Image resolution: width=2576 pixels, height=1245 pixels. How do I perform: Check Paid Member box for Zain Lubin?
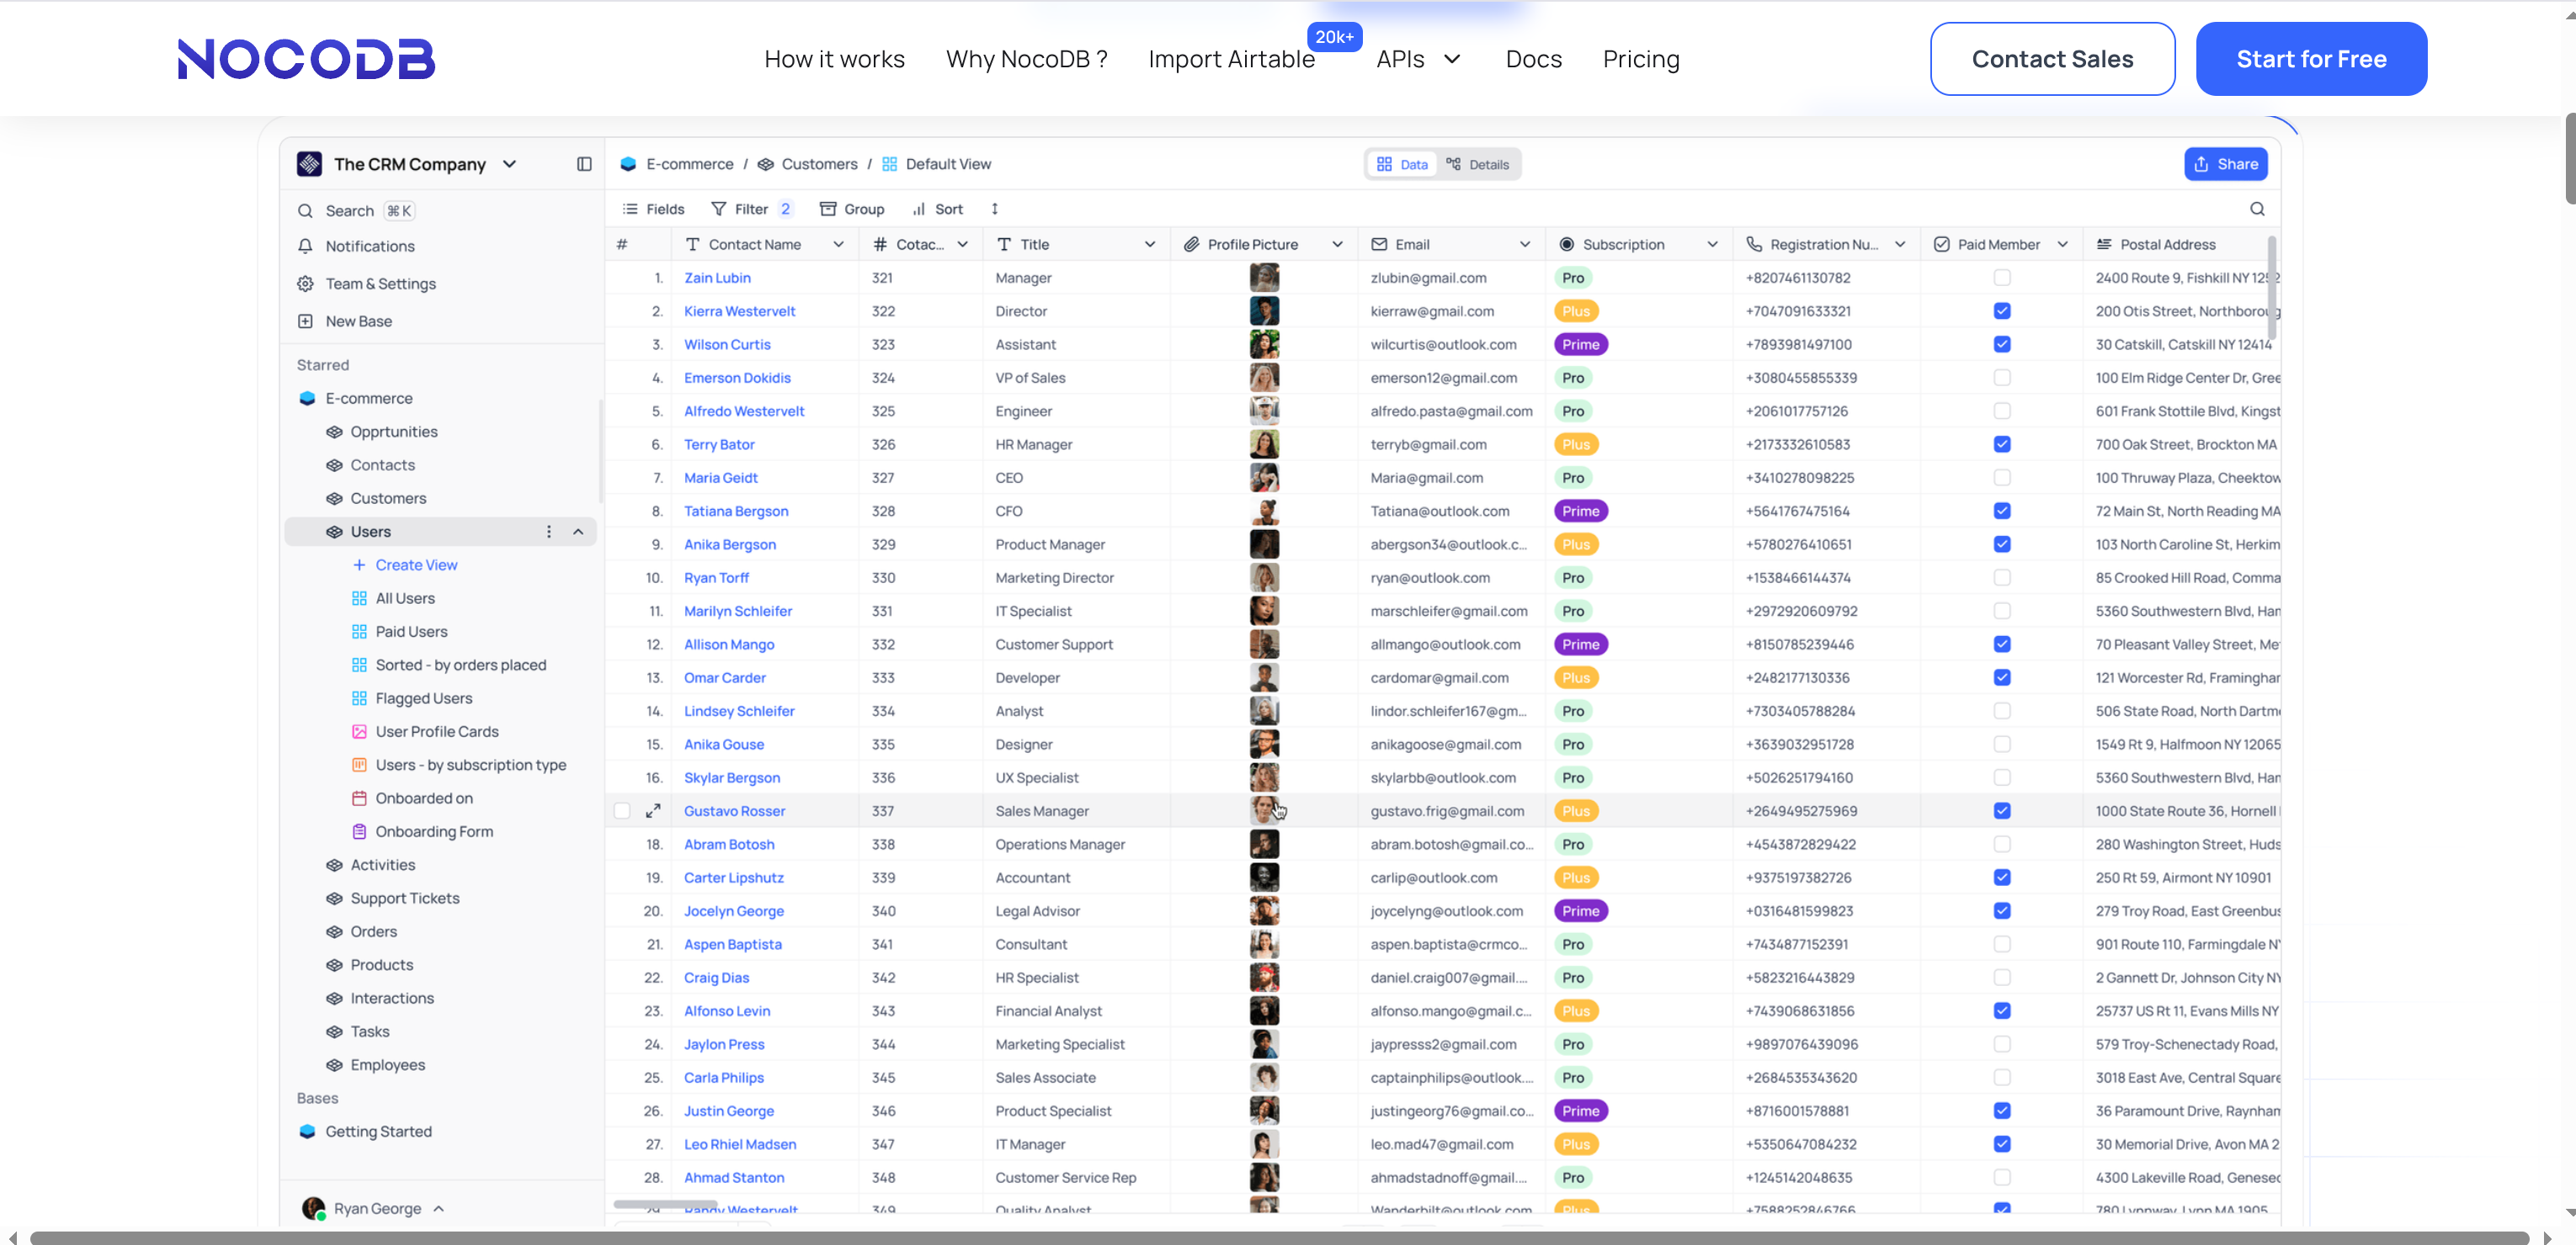(2001, 278)
